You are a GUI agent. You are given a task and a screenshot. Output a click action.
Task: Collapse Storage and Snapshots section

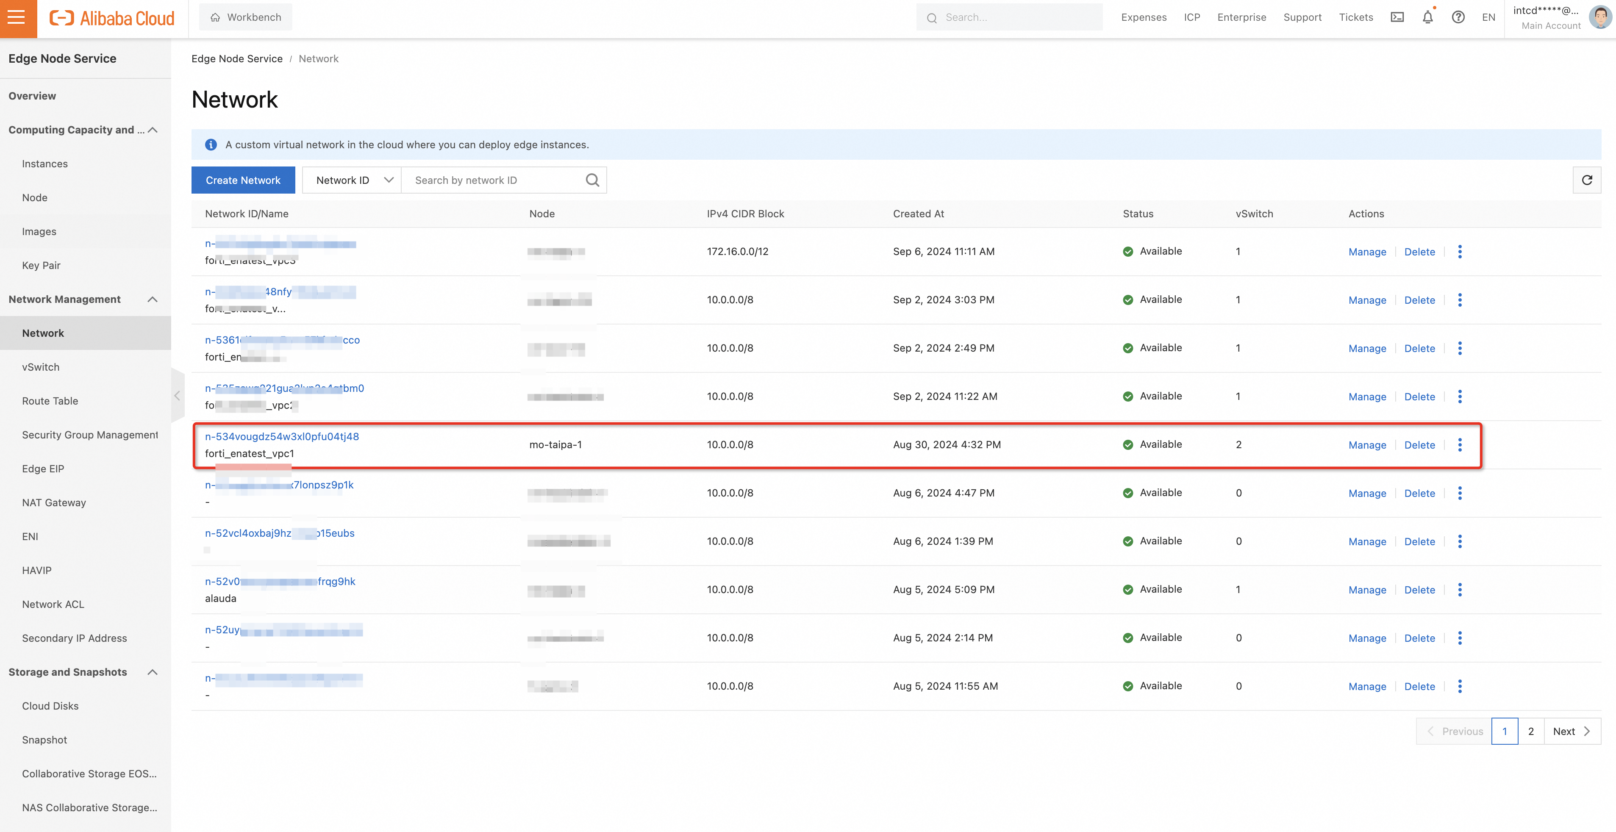click(x=153, y=672)
